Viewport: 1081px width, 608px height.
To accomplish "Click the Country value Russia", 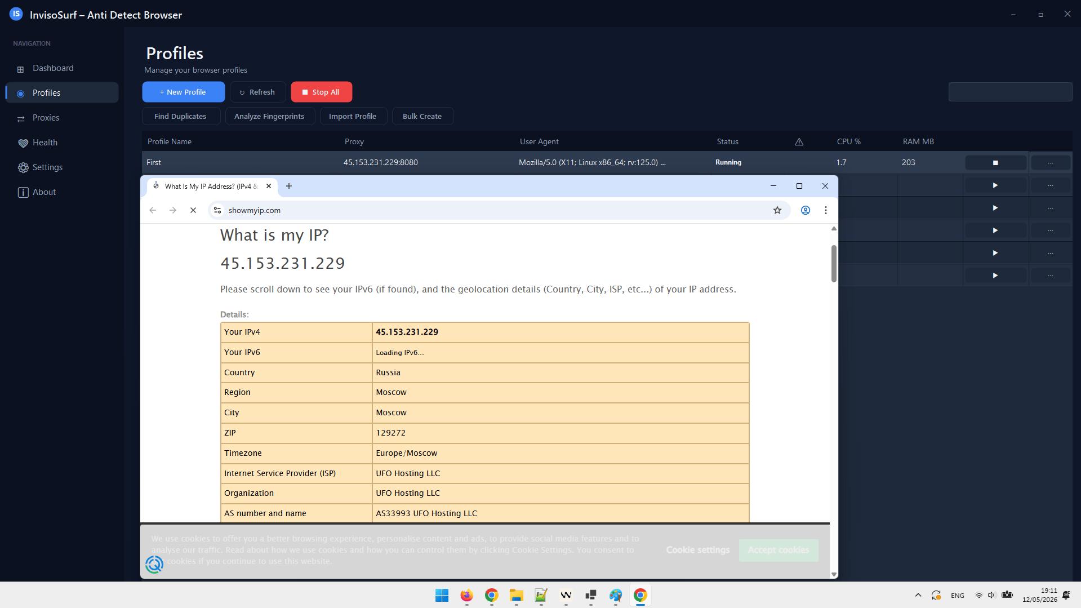I will pos(388,372).
